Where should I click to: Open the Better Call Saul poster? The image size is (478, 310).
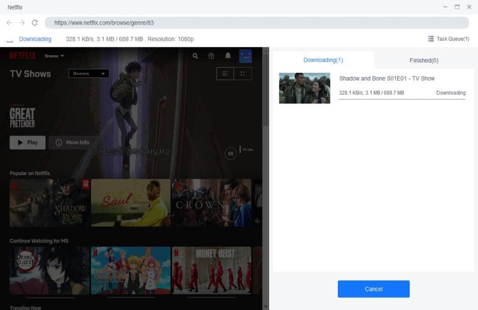(131, 203)
